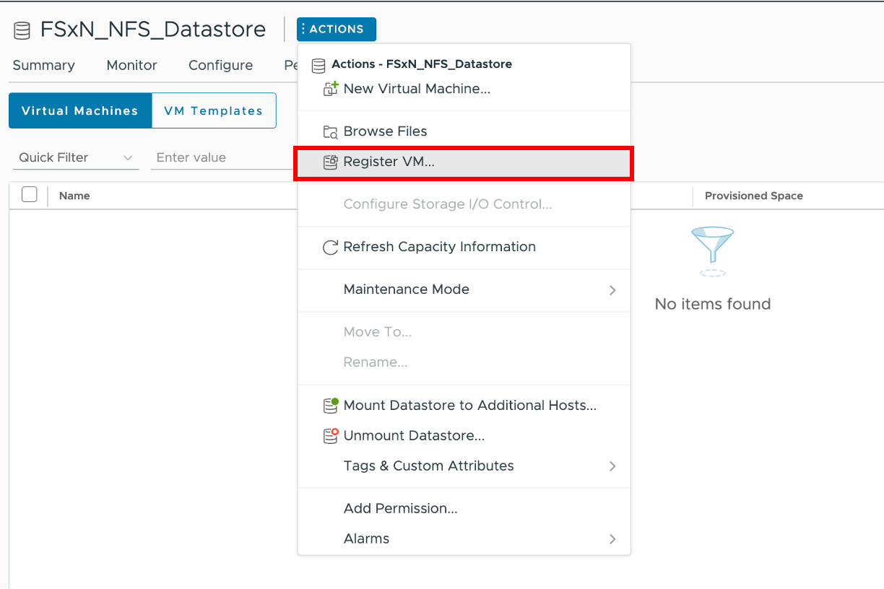Switch to the Monitor tab
884x589 pixels.
pos(131,66)
